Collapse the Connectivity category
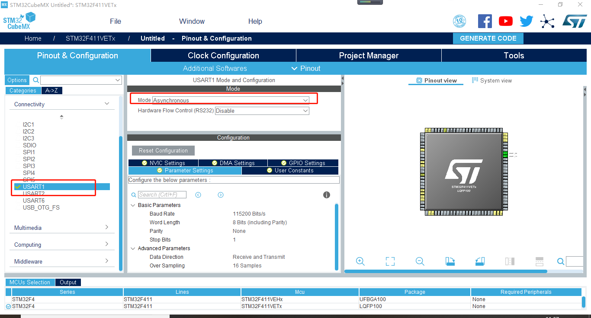 (x=106, y=104)
